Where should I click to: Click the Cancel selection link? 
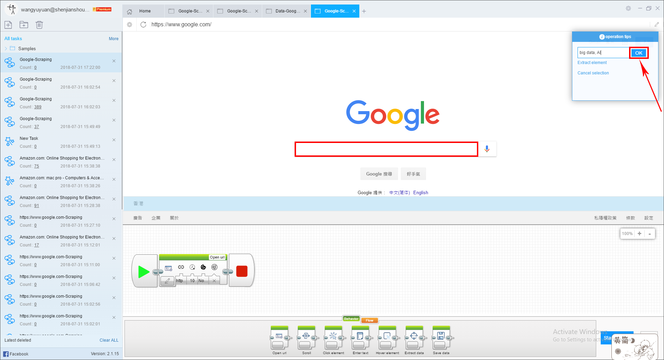[x=593, y=73]
